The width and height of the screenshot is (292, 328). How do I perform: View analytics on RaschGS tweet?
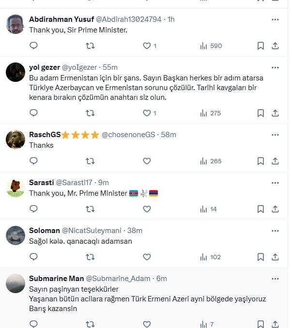click(x=211, y=161)
